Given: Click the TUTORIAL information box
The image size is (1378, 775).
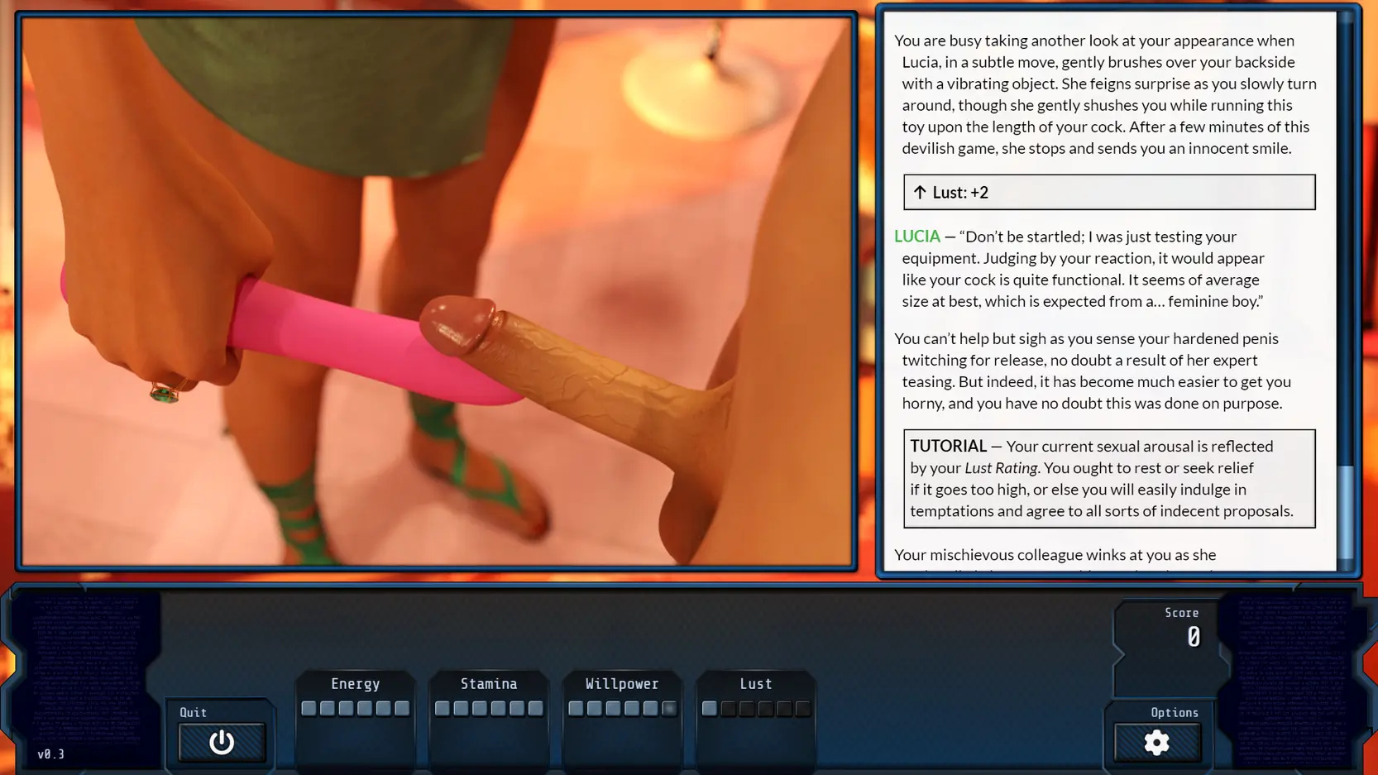Looking at the screenshot, I should point(1108,478).
